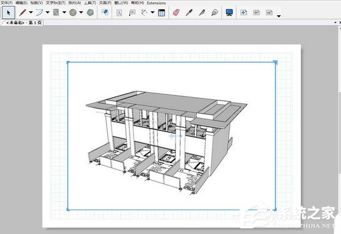Click the viewport's bottom-left corner handle
Screen dimensions: 341x234
[x=68, y=210]
